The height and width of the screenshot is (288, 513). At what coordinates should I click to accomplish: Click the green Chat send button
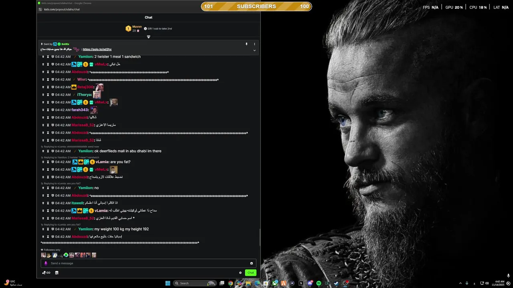coord(250,273)
